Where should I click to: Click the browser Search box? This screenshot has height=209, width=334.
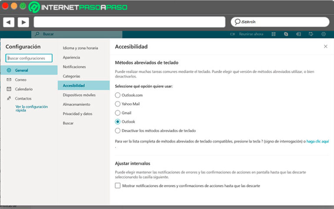coord(280,22)
